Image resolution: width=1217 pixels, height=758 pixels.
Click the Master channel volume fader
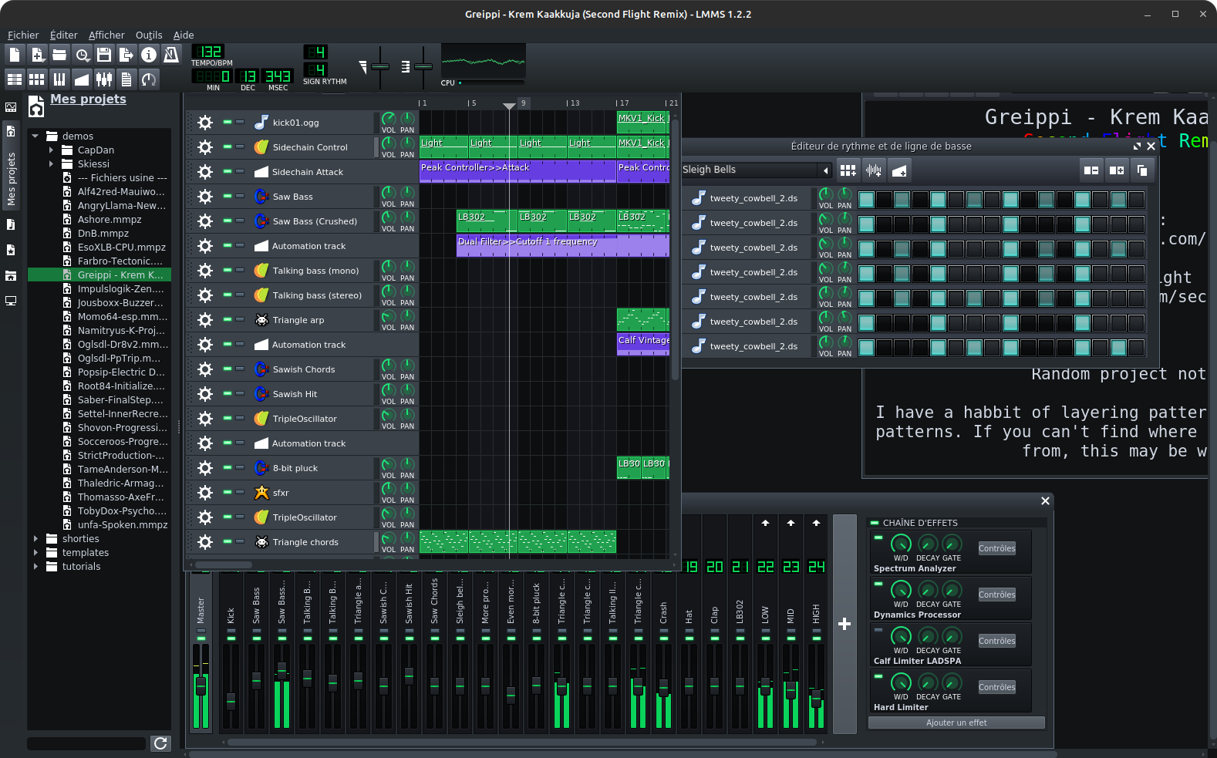coord(201,685)
